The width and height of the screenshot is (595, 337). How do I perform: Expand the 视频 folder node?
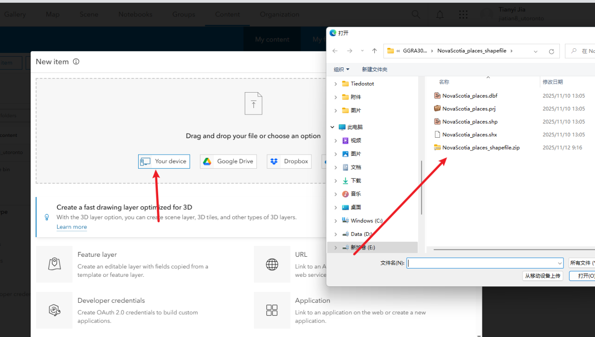click(336, 140)
